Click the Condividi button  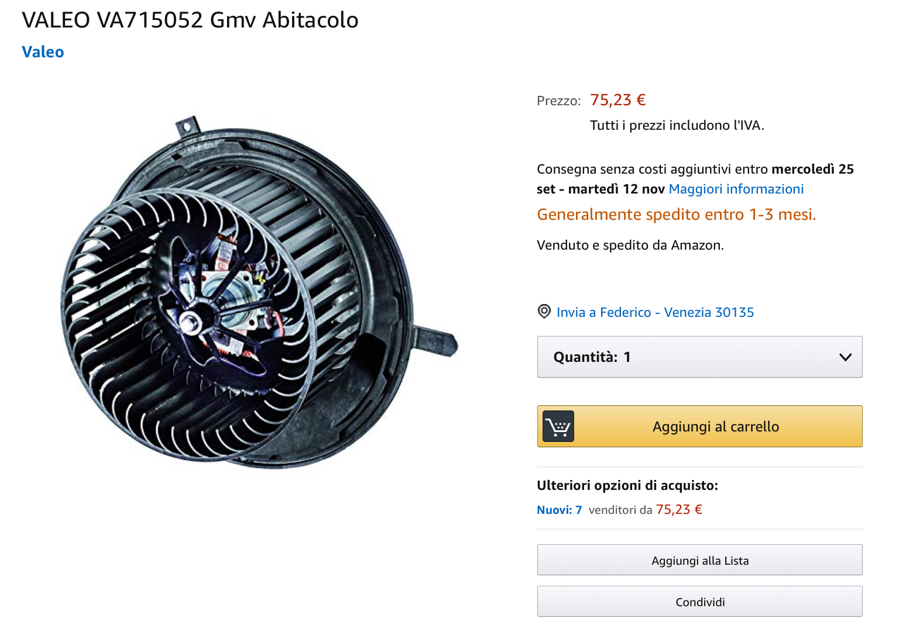(x=699, y=602)
